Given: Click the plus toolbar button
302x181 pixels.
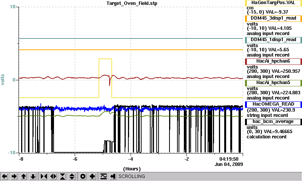Looking at the screenshot, I should click(x=92, y=176).
